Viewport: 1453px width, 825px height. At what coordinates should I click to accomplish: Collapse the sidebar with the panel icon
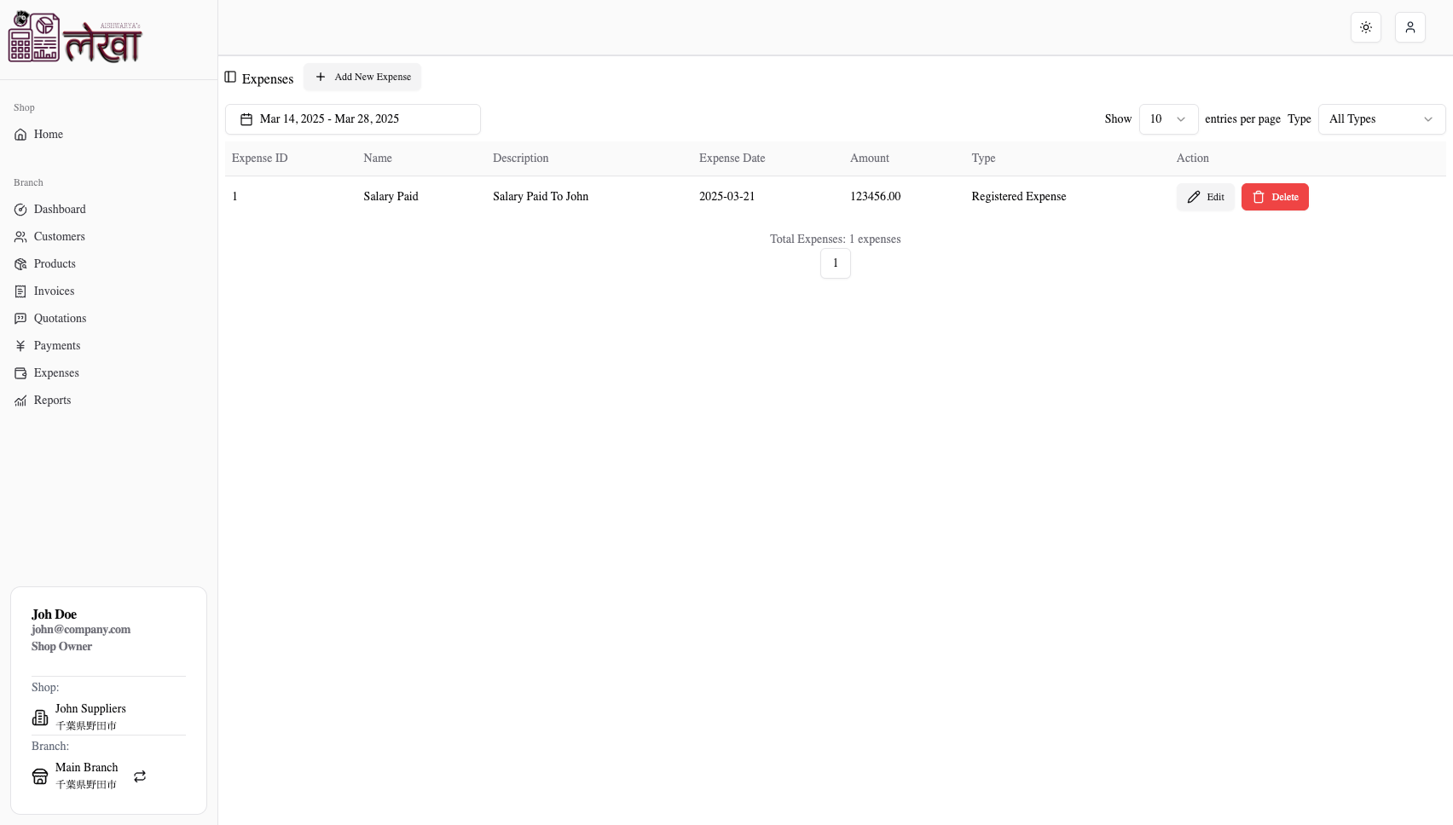click(x=230, y=77)
